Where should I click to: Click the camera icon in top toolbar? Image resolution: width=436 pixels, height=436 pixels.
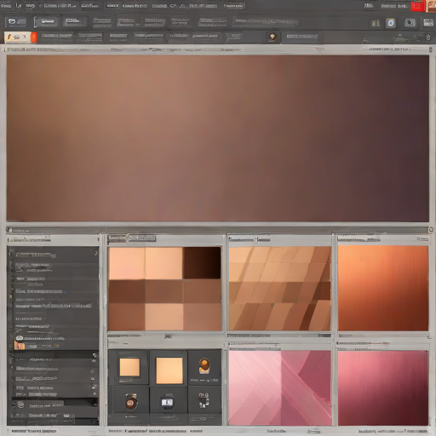410,23
